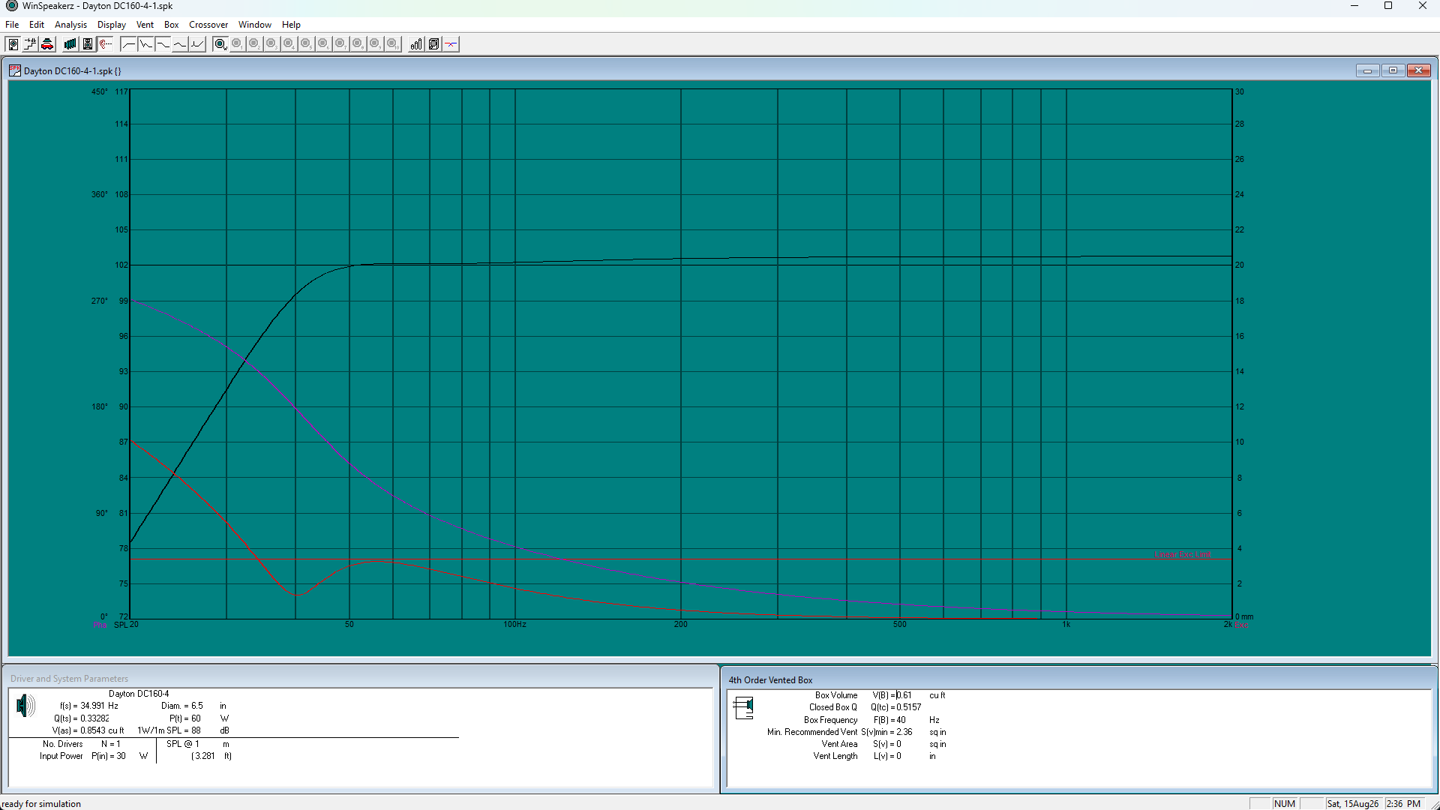This screenshot has width=1440, height=810.
Task: Click the 4th Order Vented Box panel title
Action: (x=770, y=680)
